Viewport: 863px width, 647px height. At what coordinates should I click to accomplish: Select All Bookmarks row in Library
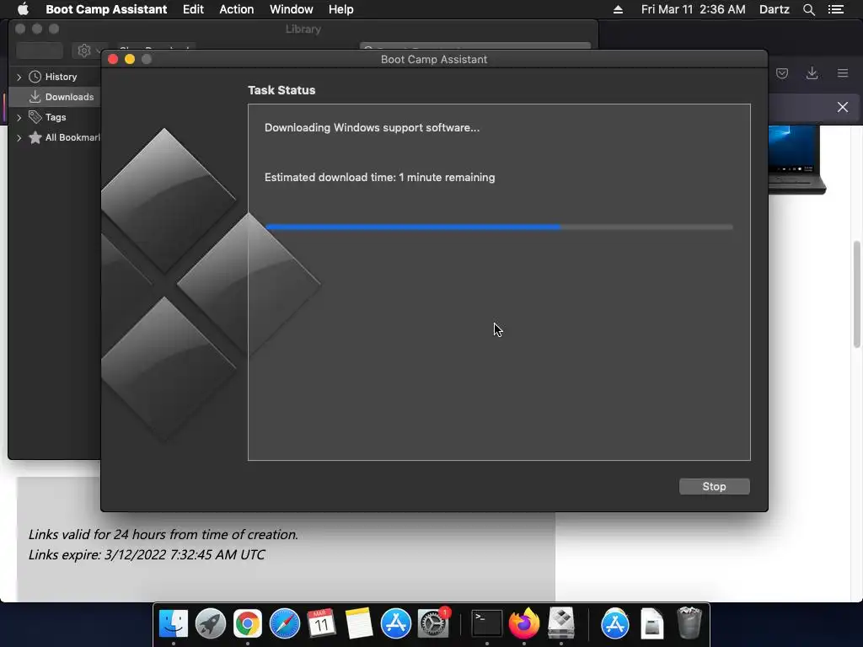coord(55,137)
